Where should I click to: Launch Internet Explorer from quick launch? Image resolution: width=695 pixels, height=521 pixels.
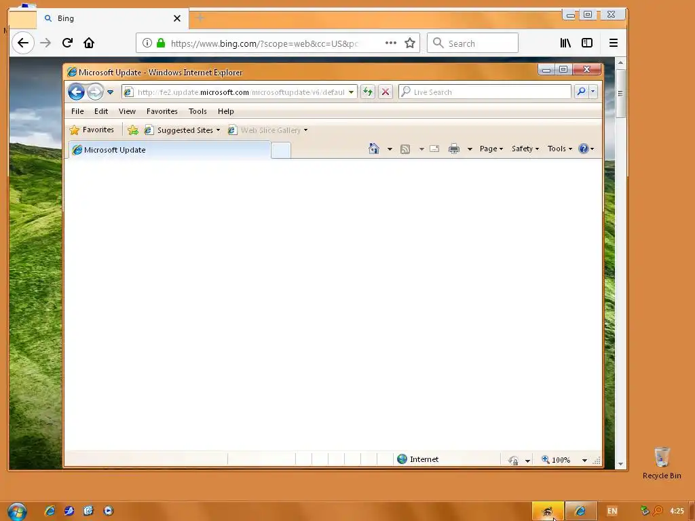[50, 511]
